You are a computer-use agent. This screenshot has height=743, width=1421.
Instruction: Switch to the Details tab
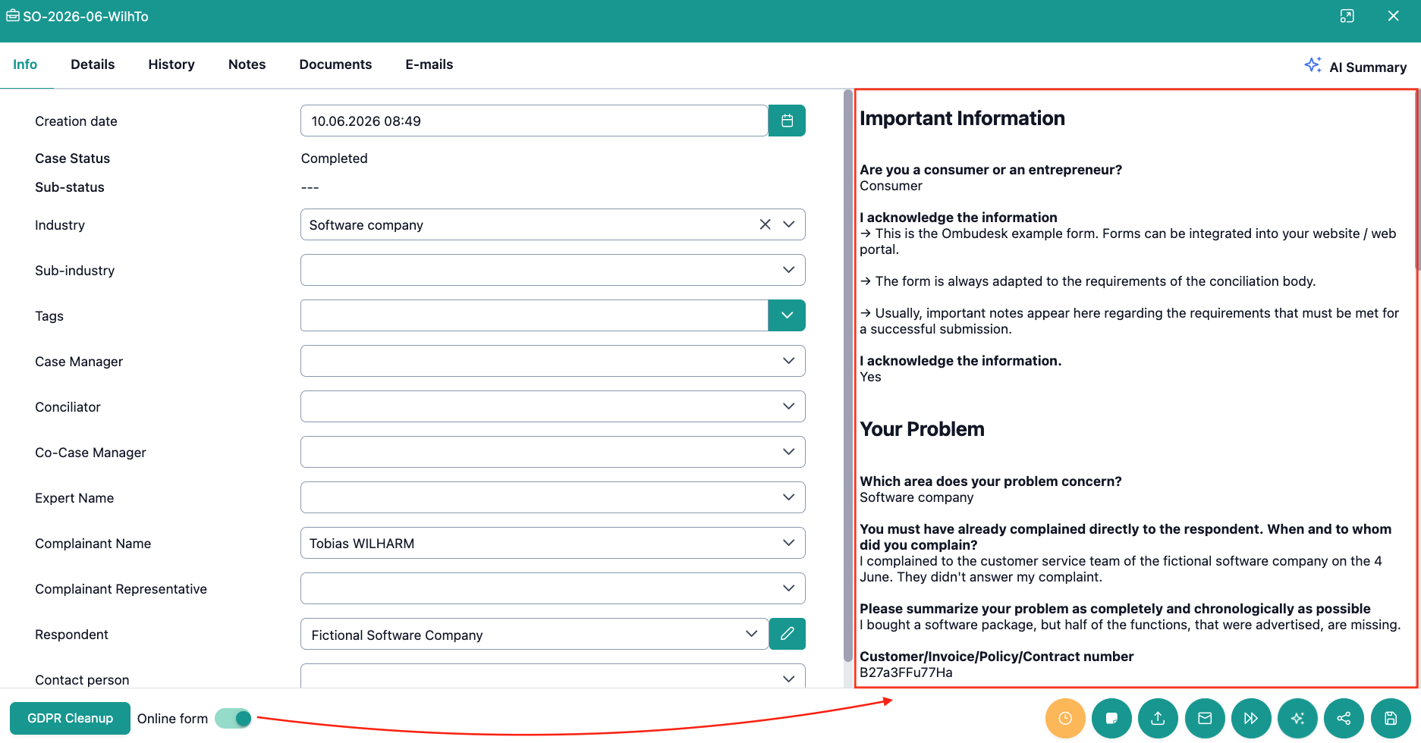(x=93, y=64)
